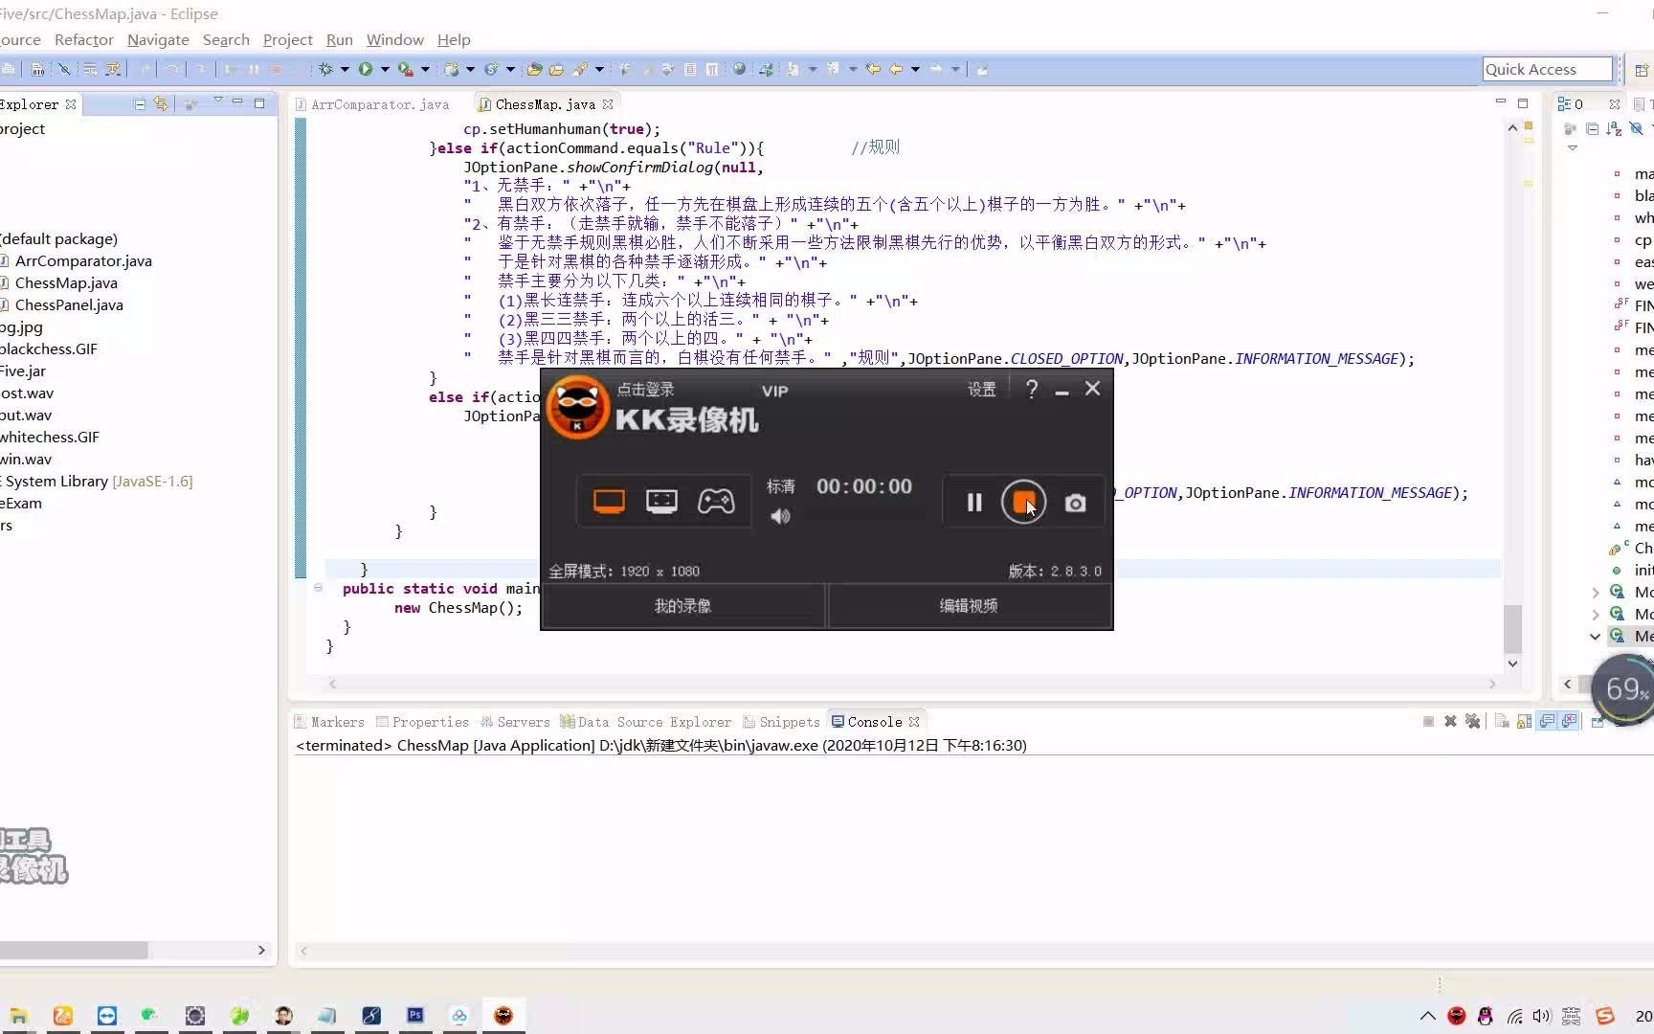Click the Last Edit Location arrow icon

coord(873,69)
